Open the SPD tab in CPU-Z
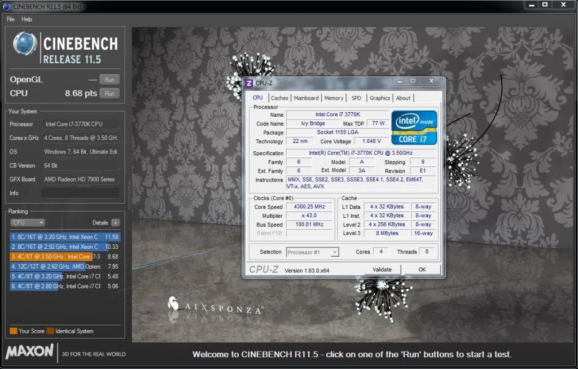Viewport: 578px width, 369px height. pyautogui.click(x=356, y=98)
